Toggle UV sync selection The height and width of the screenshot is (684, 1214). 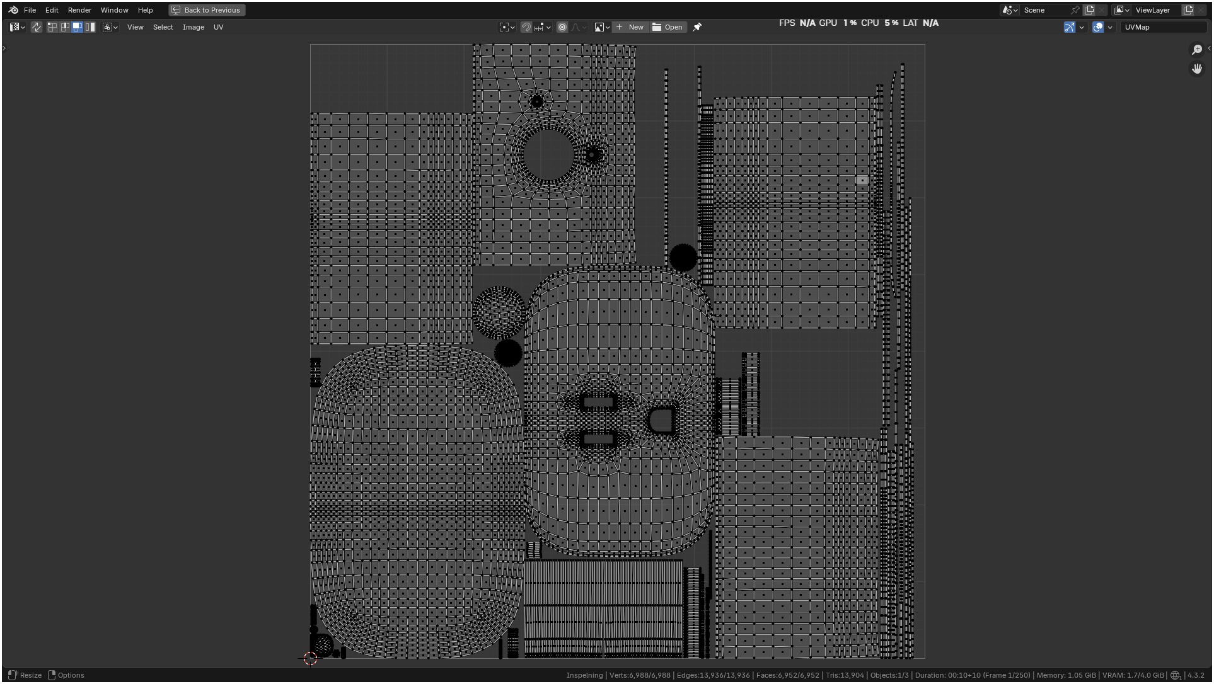(x=37, y=27)
